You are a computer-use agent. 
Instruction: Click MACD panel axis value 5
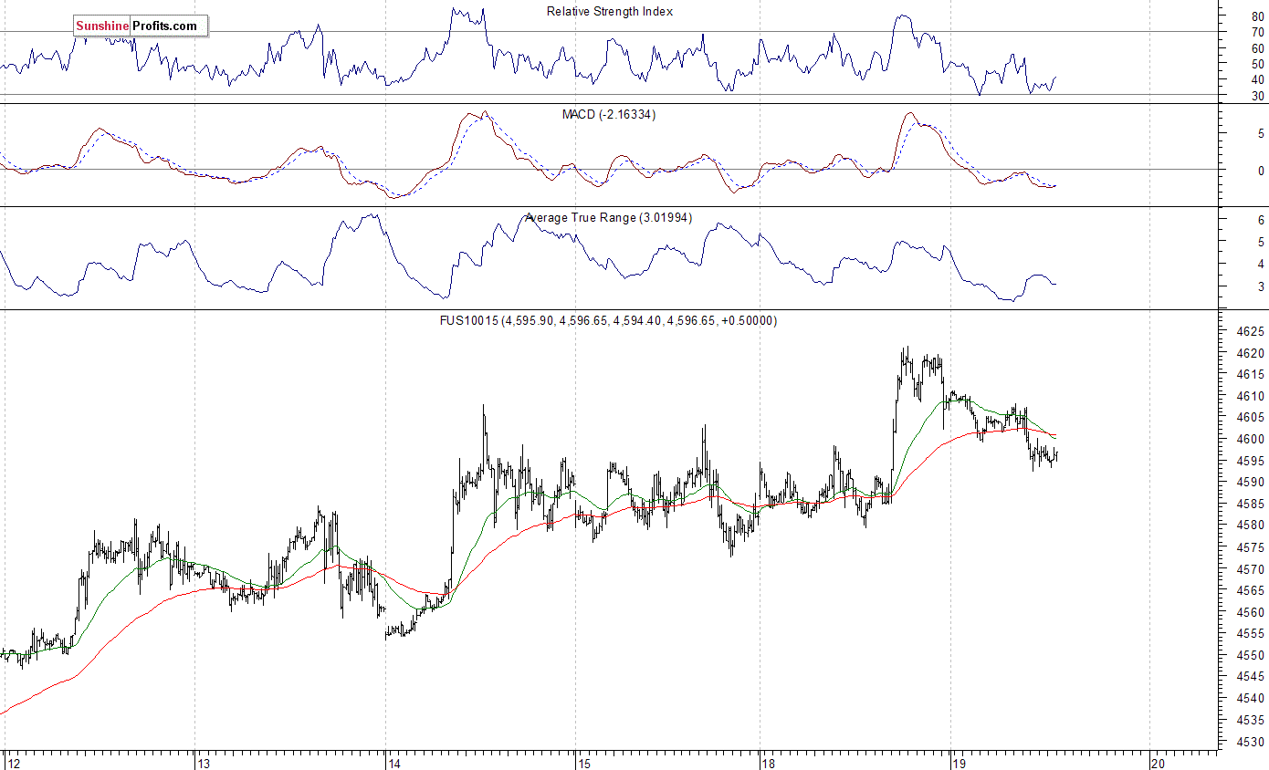coord(1261,133)
